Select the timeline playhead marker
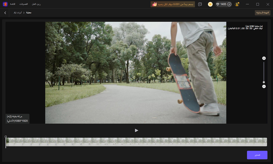 (6, 137)
